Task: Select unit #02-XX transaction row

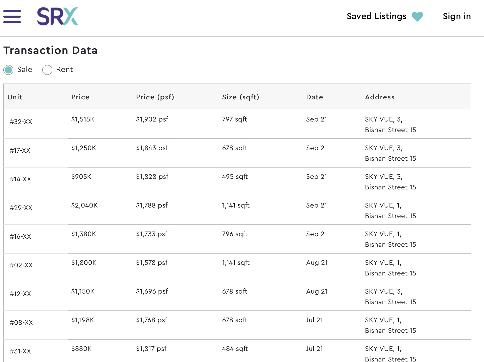Action: tap(21, 265)
